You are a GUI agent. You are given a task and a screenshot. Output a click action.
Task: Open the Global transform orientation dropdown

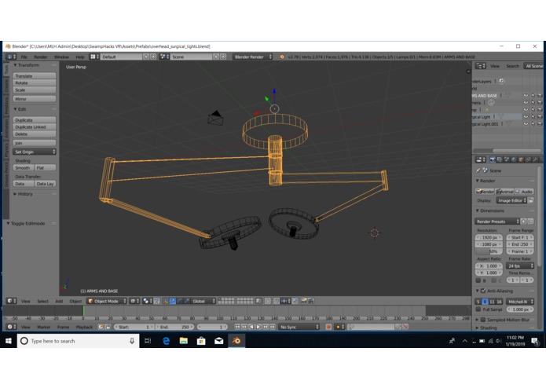203,301
